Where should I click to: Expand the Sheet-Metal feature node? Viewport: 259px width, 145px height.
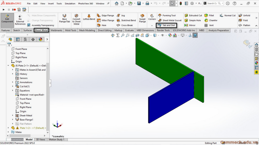13,115
